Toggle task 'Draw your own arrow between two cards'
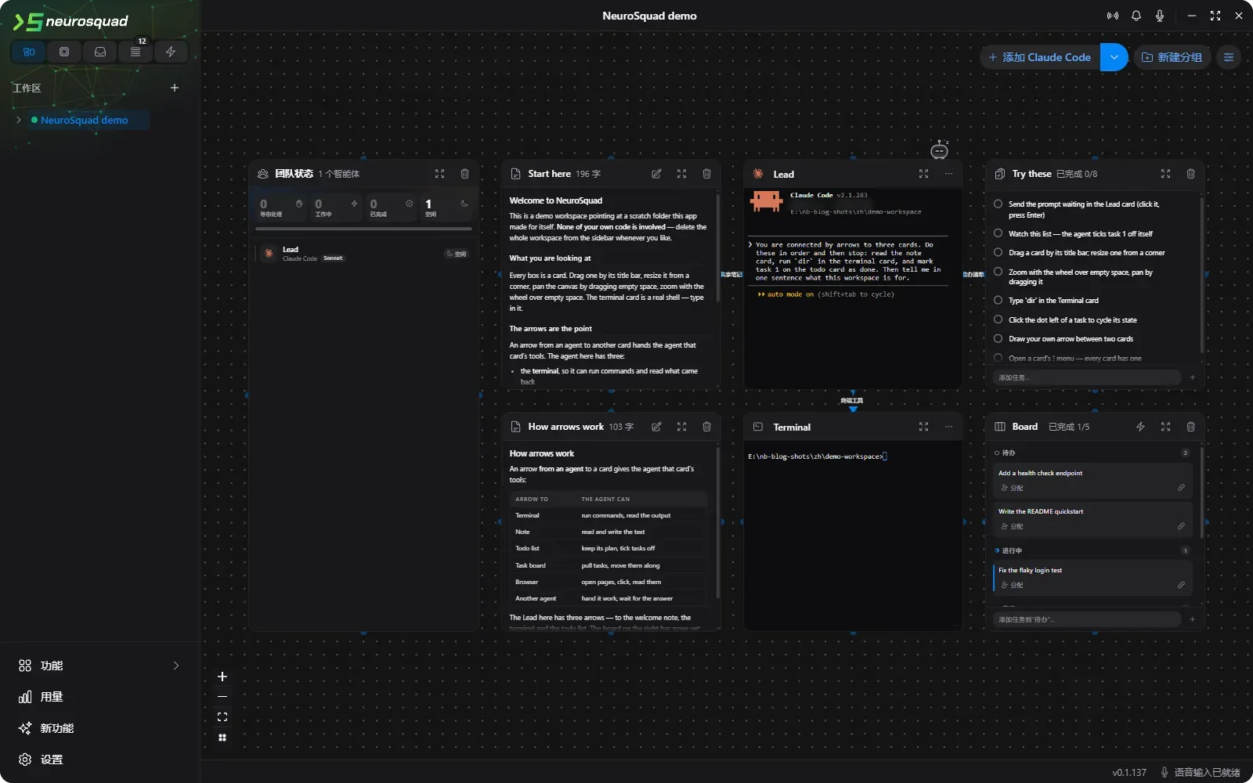The height and width of the screenshot is (783, 1253). 998,338
